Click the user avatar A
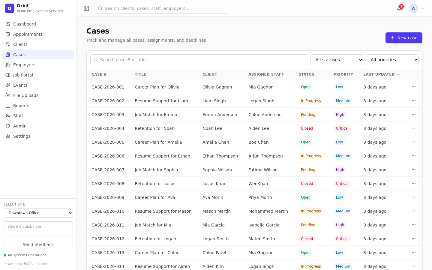This screenshot has width=432, height=270. click(413, 8)
